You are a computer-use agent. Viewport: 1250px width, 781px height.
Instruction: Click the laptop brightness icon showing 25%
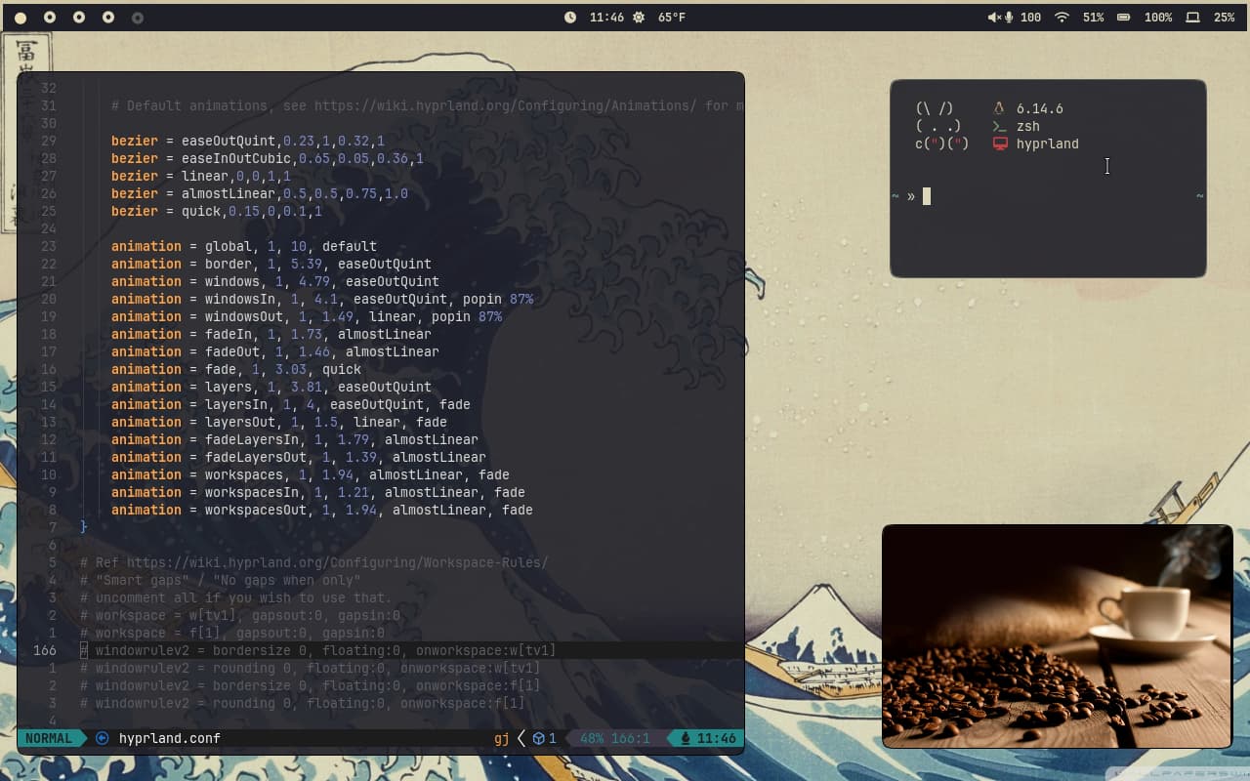pos(1192,18)
